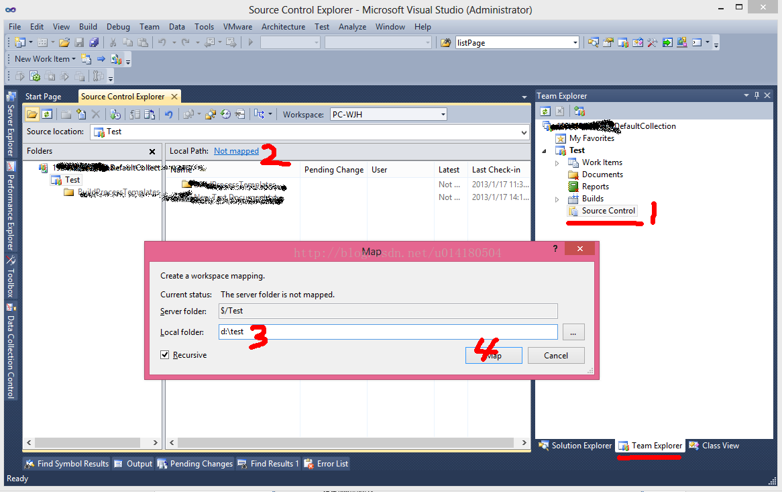Expand the Work Items tree node
Screen dimensions: 782x492
tap(557, 162)
